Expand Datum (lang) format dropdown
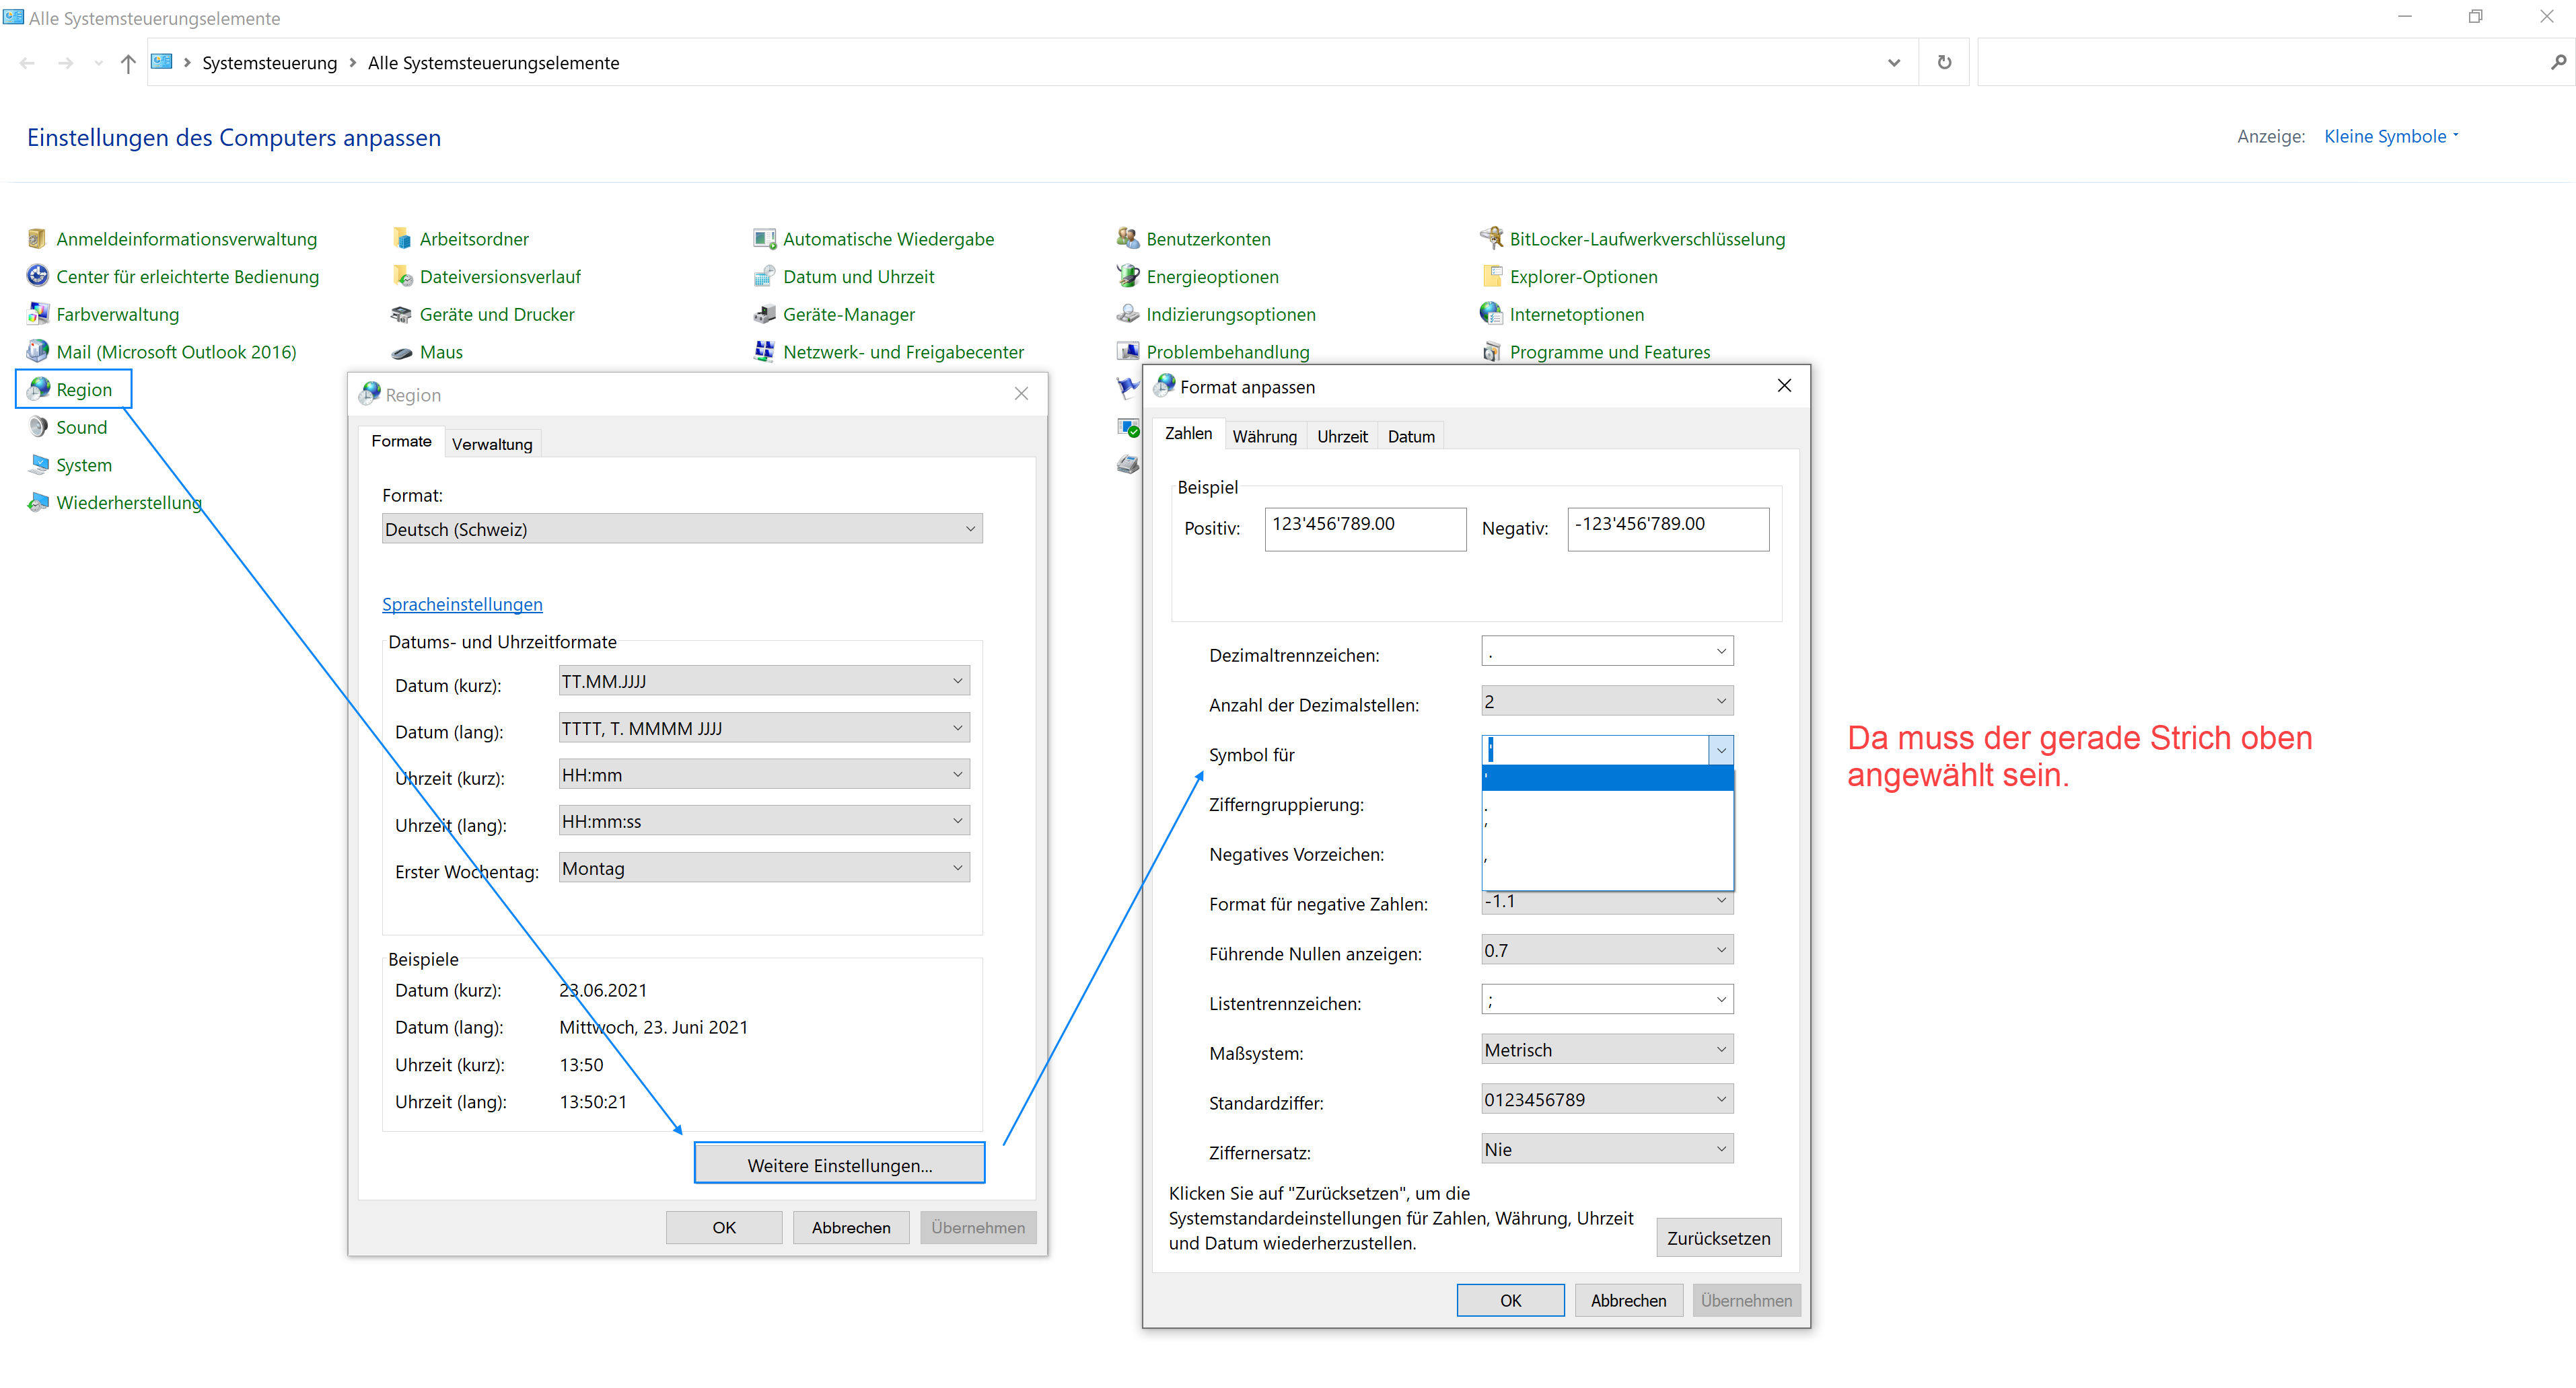 pos(764,728)
